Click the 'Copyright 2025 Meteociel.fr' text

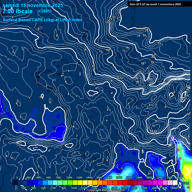[x=106, y=190]
